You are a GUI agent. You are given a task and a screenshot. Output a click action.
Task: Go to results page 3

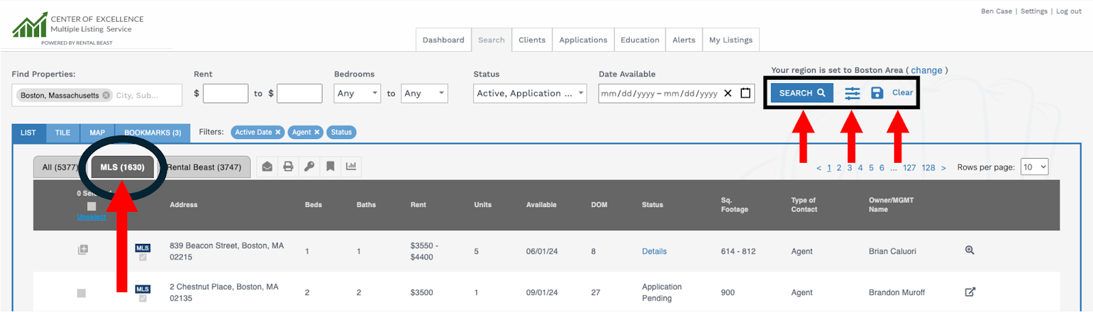850,168
